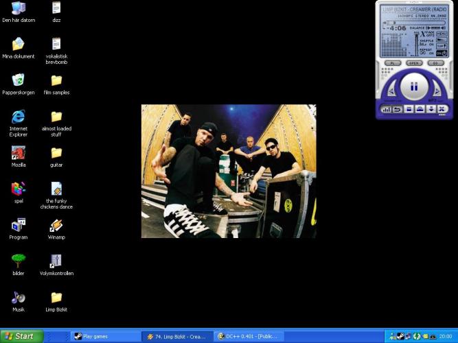Click the stop button in player bottom row
This screenshot has height=343, width=458.
[409, 109]
